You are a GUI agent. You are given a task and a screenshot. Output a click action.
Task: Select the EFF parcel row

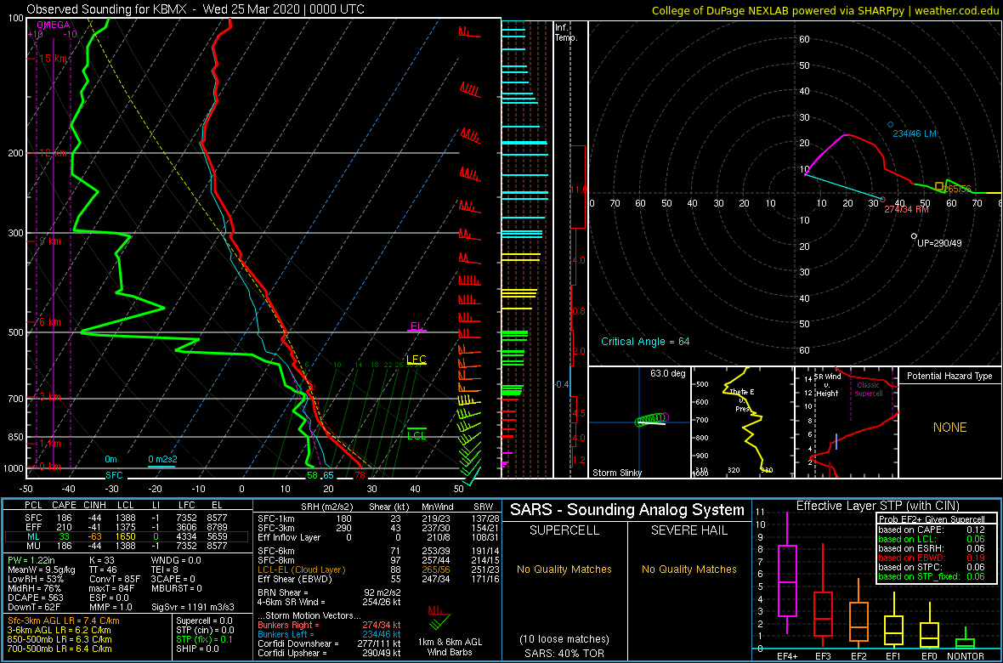pos(127,527)
